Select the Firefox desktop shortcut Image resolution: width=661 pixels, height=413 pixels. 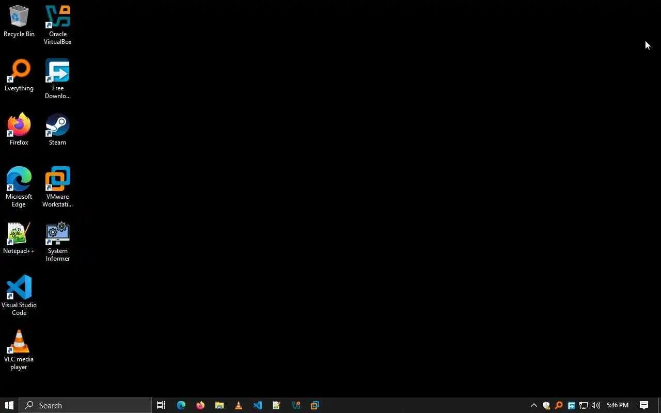[19, 130]
